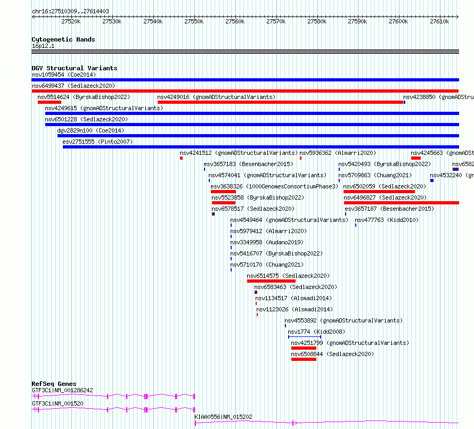This screenshot has height=429, width=474.
Task: Select the KIAA0556|NM_015202 gene label
Action: (223, 417)
